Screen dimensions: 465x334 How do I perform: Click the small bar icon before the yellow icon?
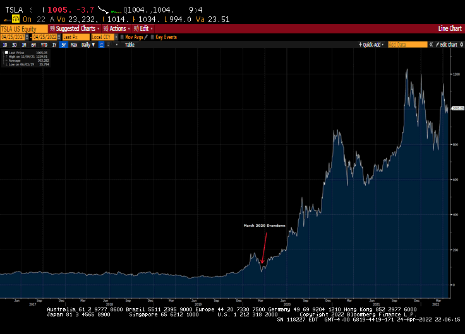(x=7, y=20)
